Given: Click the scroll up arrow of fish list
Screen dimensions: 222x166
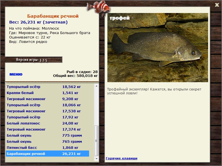Looking at the screenshot, I should pyautogui.click(x=96, y=86).
